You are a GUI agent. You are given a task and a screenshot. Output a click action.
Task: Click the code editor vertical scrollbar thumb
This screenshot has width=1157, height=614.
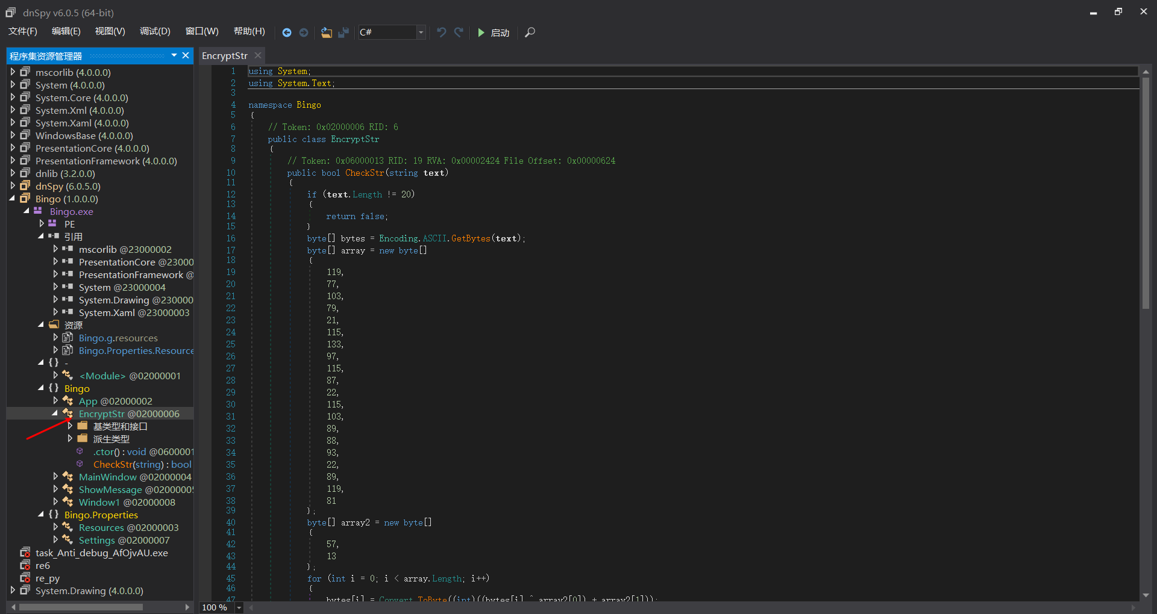1146,193
